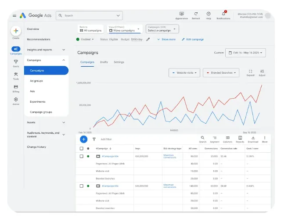
Task: Click the All campaigns back button
Action: [90, 29]
